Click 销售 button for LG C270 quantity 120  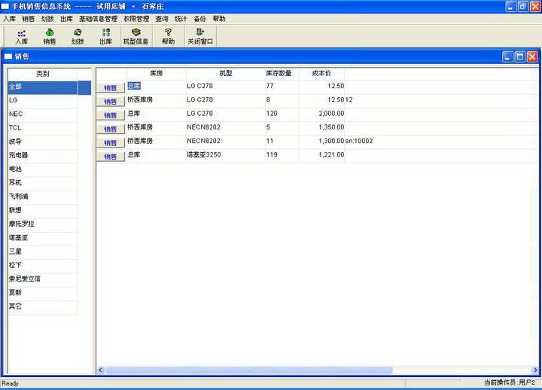[x=110, y=115]
